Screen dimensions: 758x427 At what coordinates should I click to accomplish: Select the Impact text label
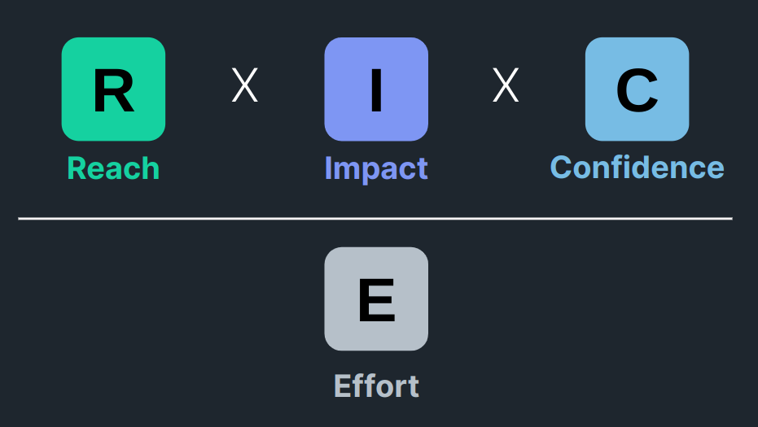tap(376, 169)
